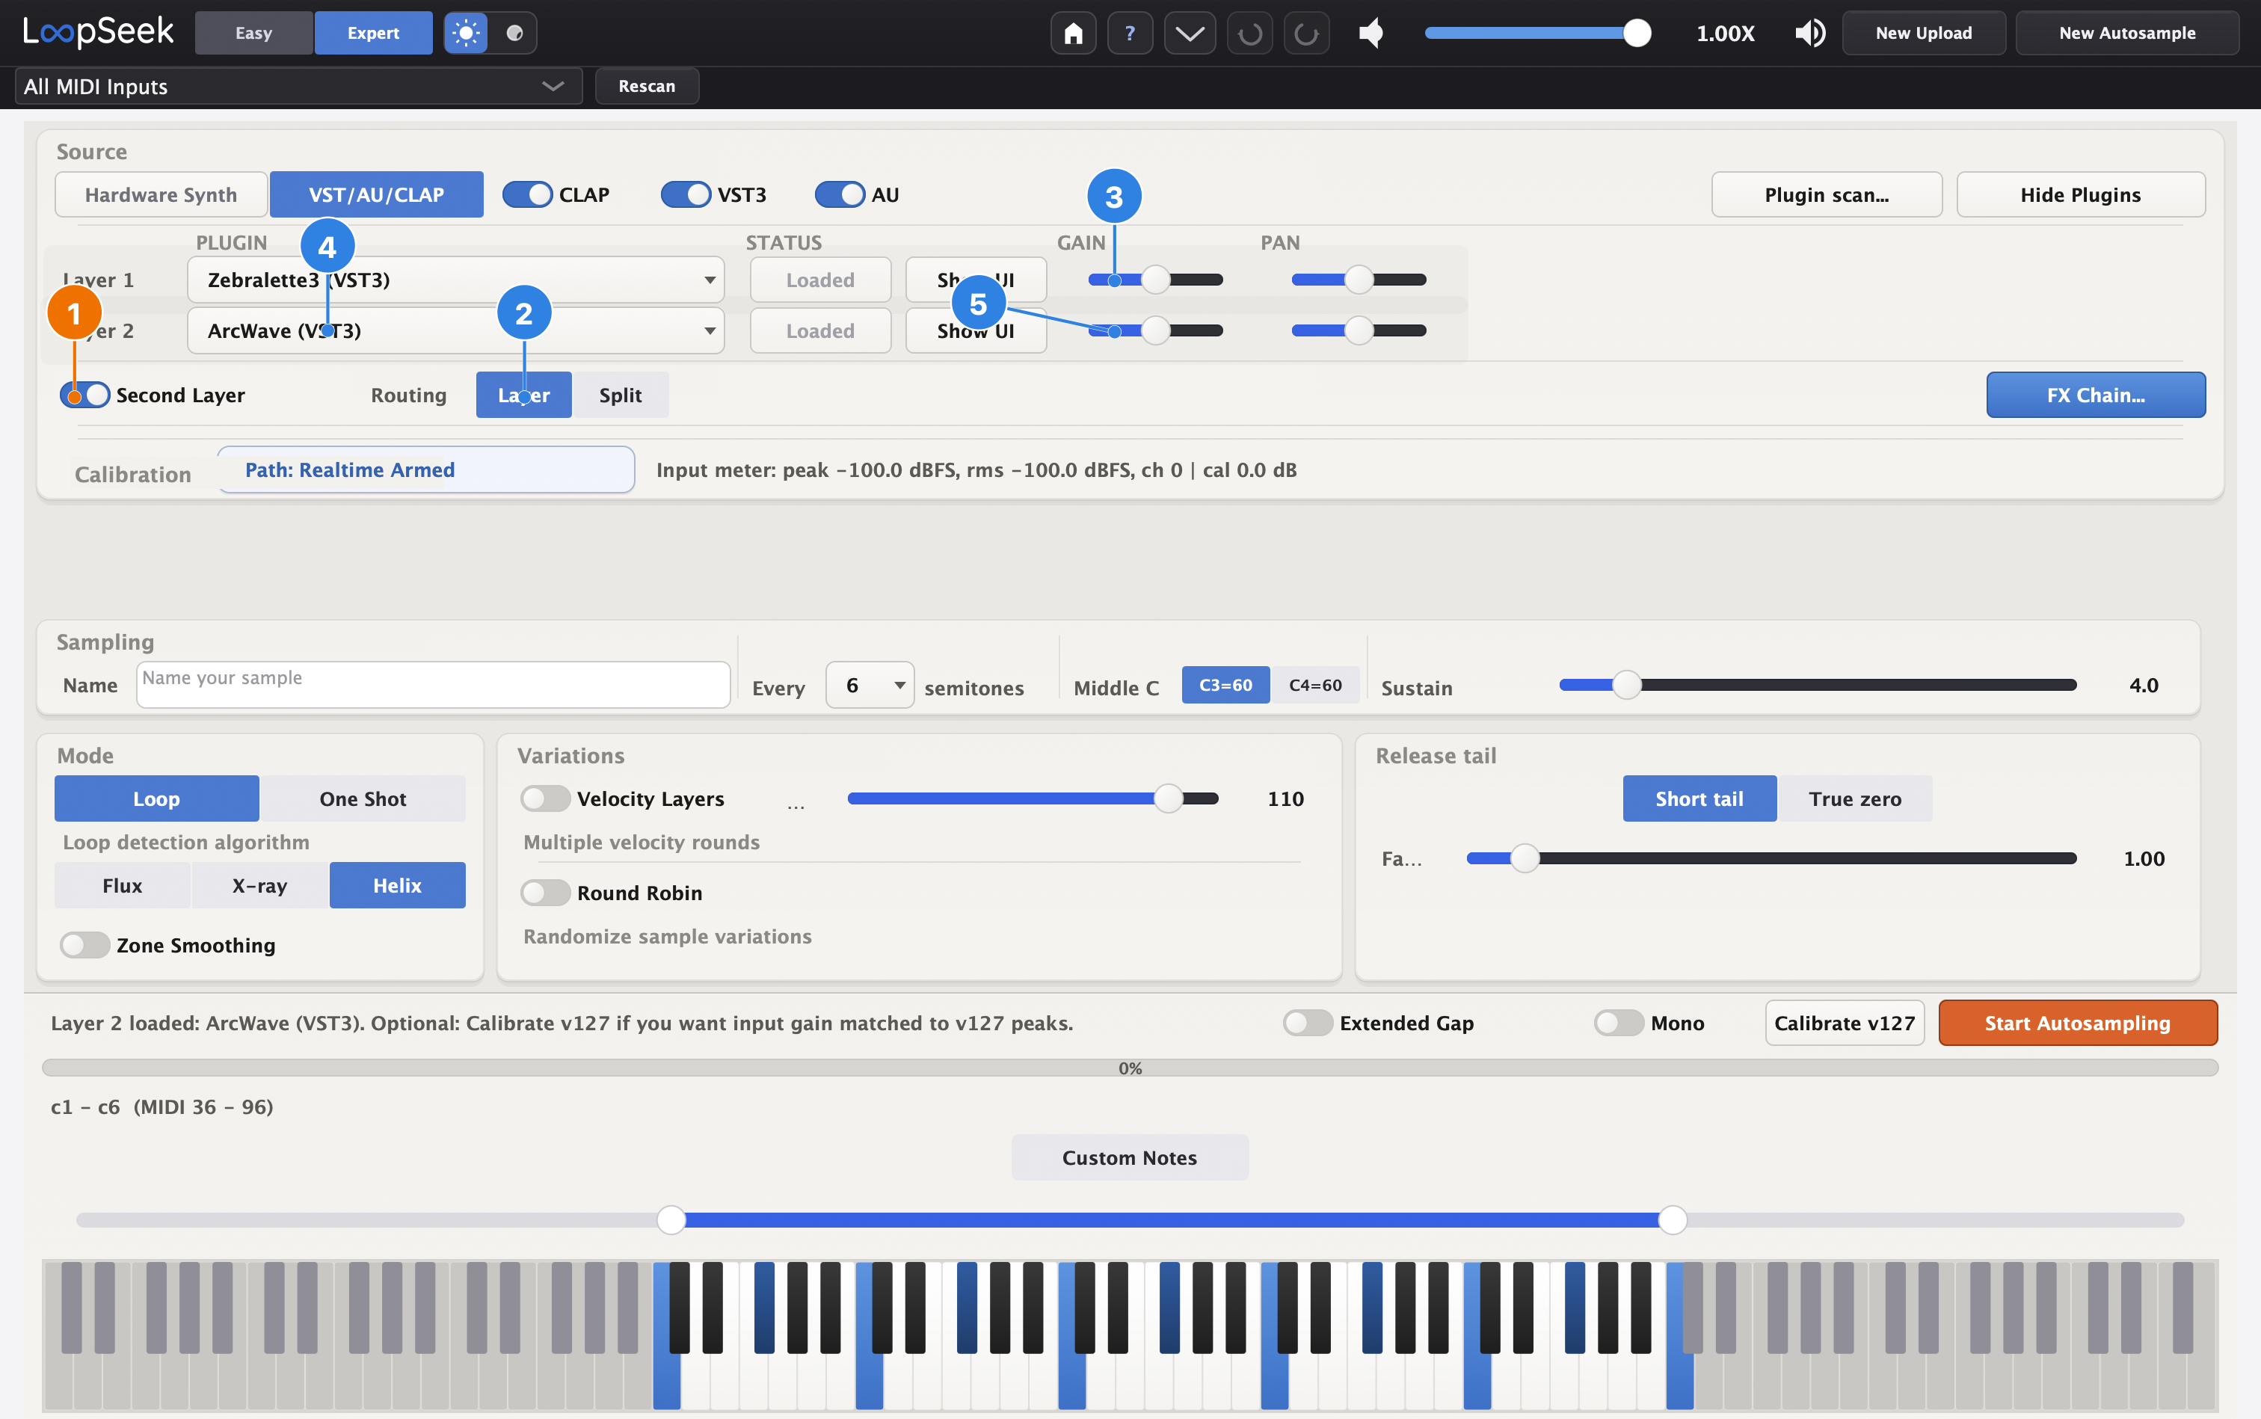Select One Shot mode
Viewport: 2261px width, 1419px height.
pos(363,798)
